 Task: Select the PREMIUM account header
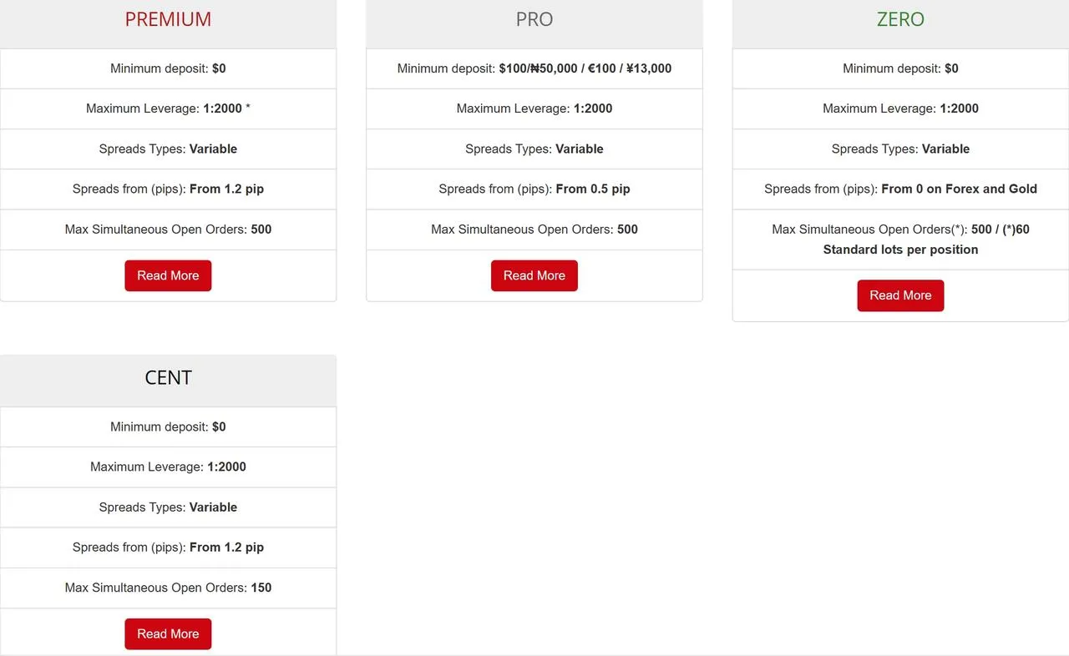[168, 18]
